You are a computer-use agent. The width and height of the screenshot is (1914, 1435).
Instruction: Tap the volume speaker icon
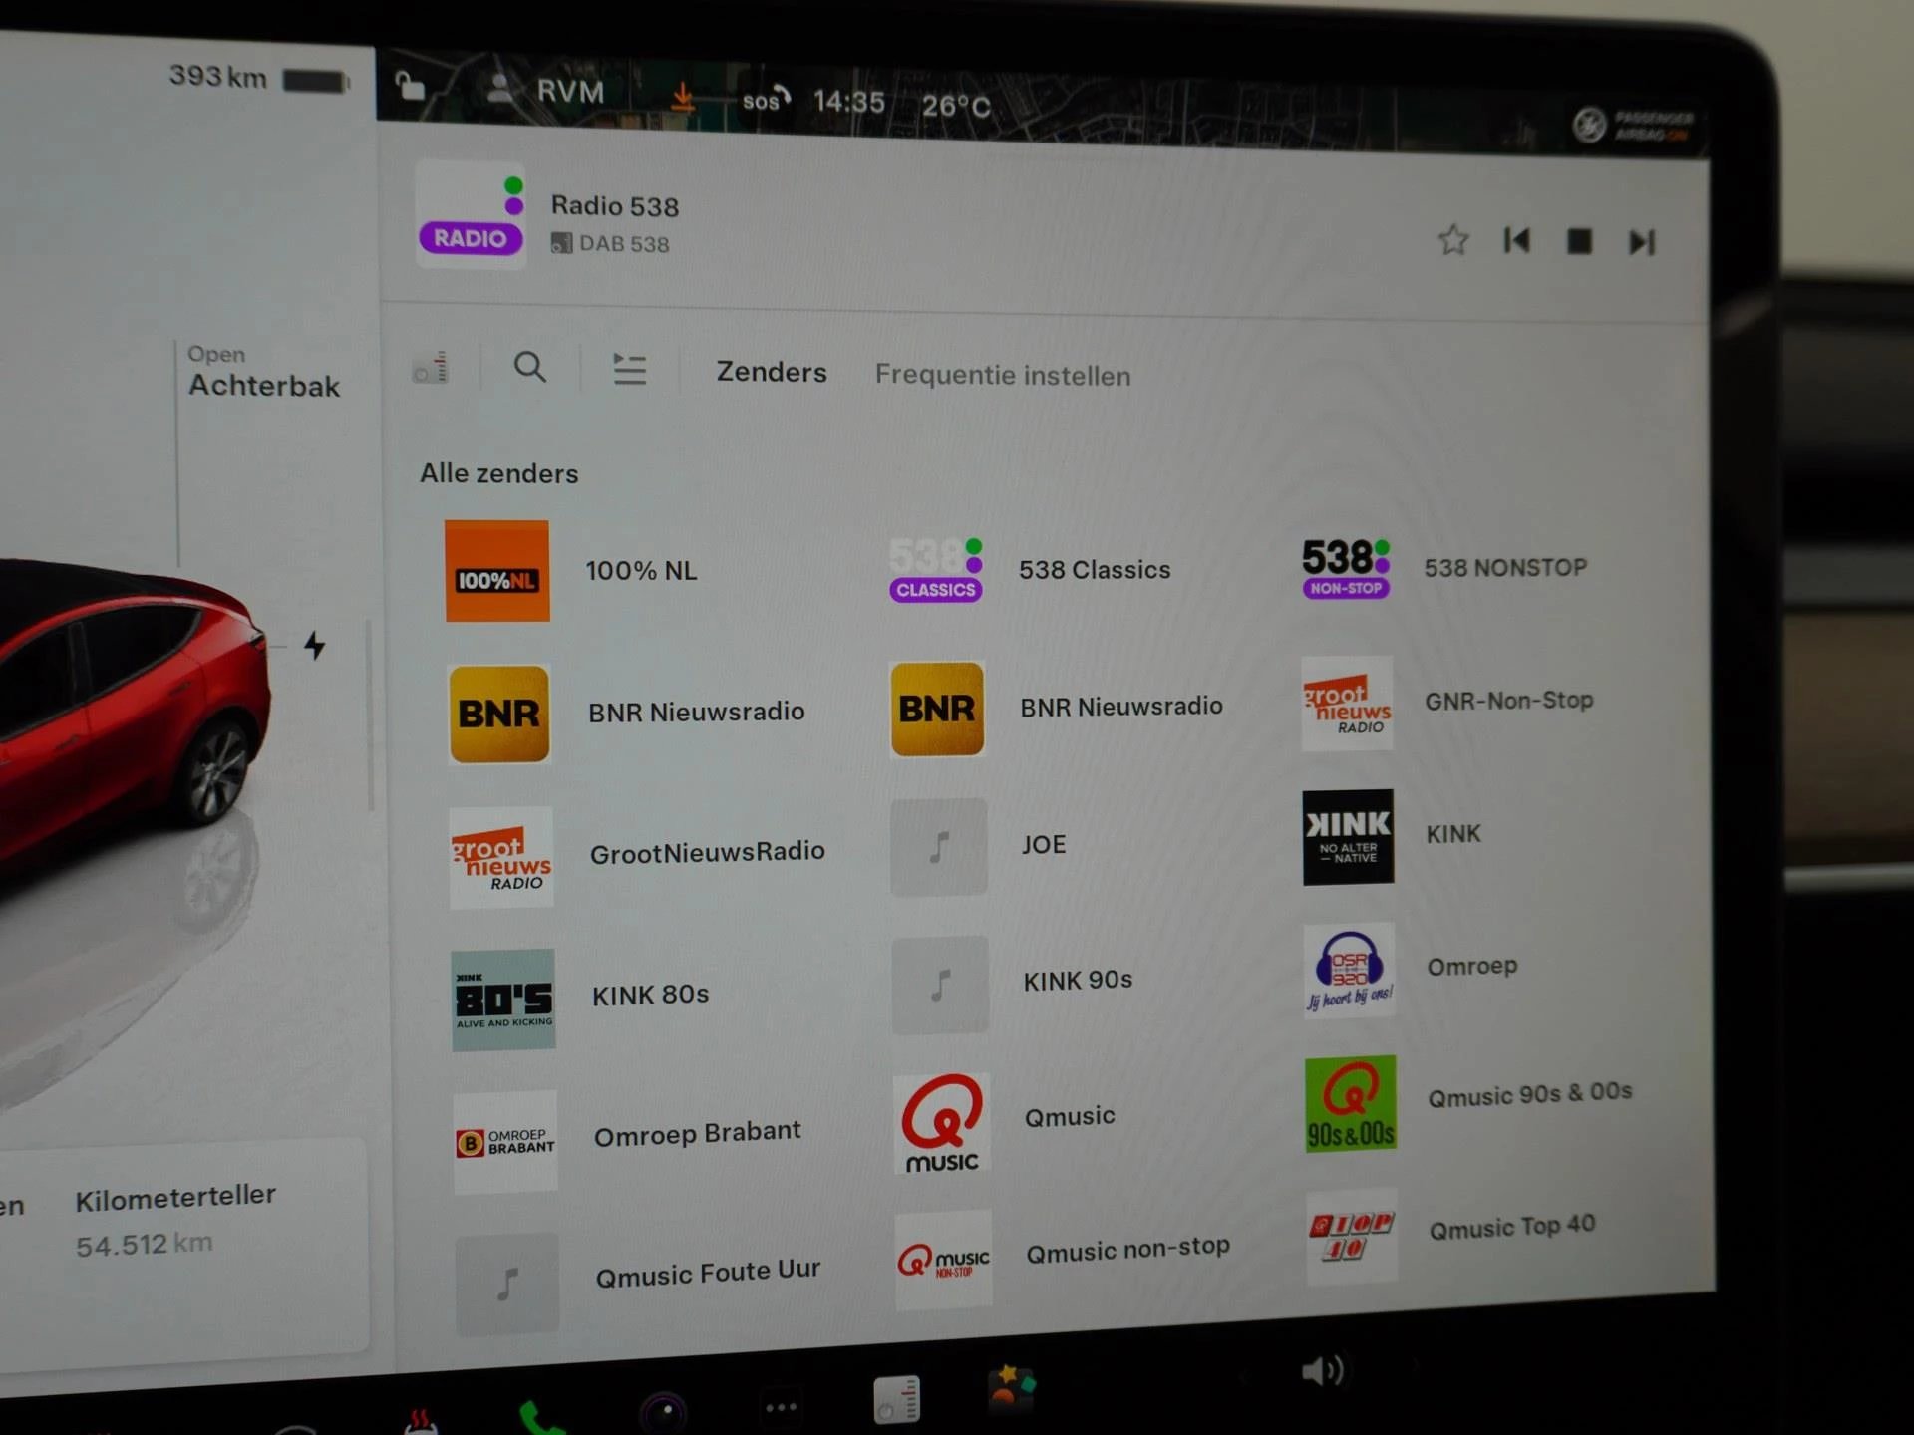(x=1323, y=1371)
